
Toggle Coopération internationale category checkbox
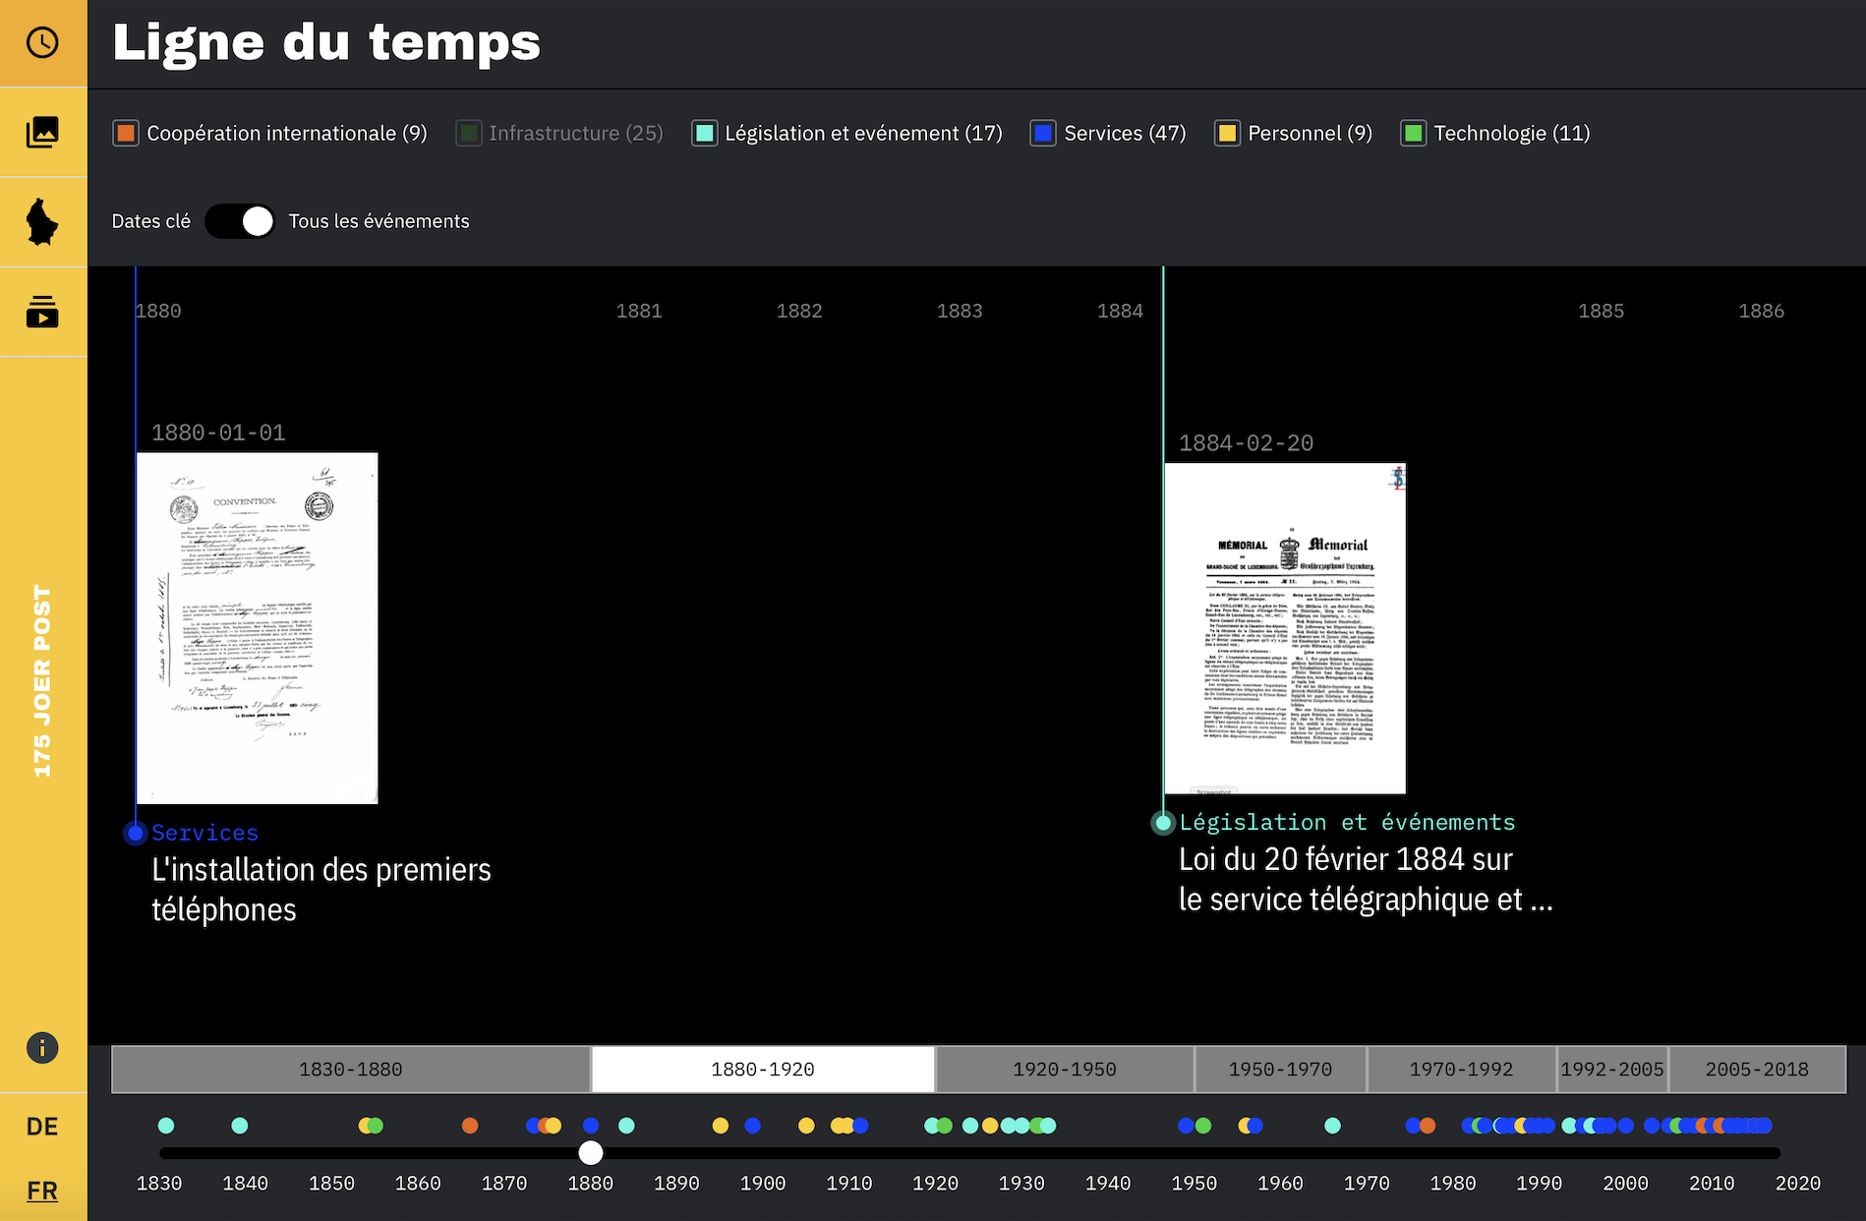pyautogui.click(x=126, y=133)
